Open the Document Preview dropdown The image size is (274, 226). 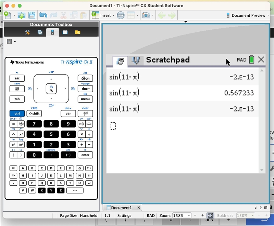248,15
